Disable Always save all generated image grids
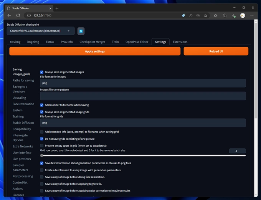The height and width of the screenshot is (200, 261). (x=41, y=112)
